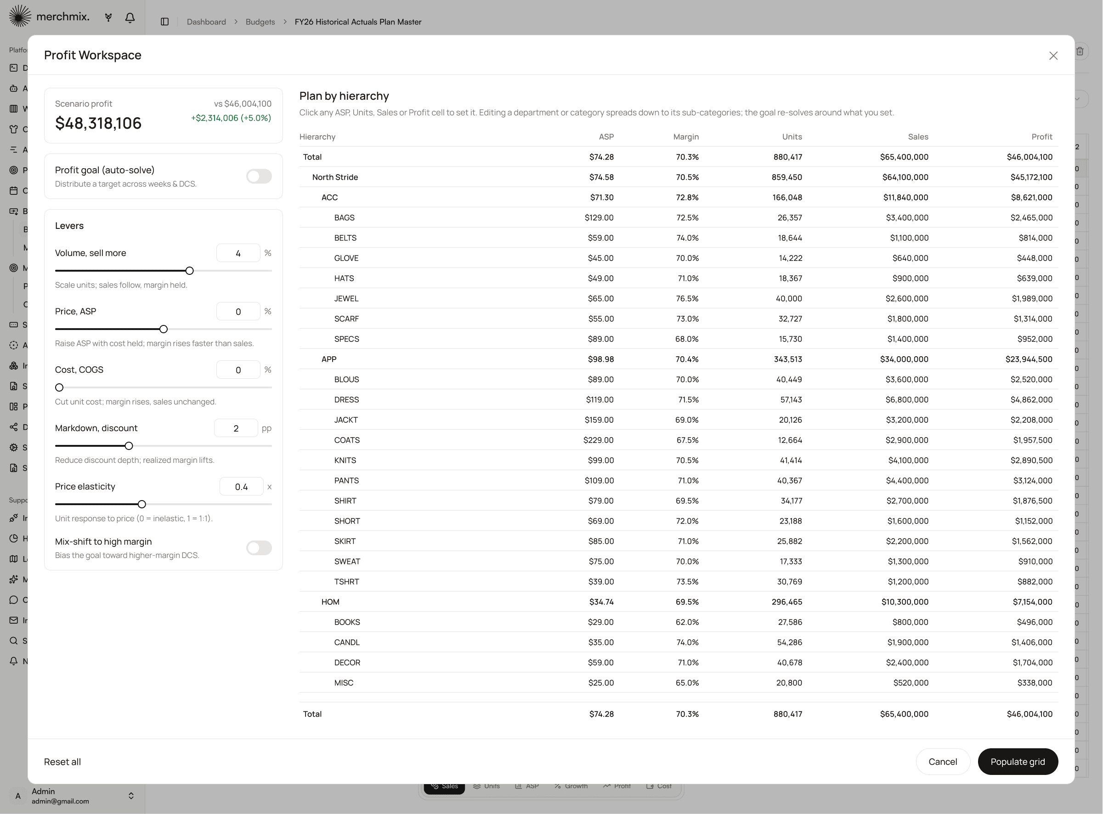Click the mail envelope icon in sidebar
Screen dimensions: 1103x814
coord(14,620)
